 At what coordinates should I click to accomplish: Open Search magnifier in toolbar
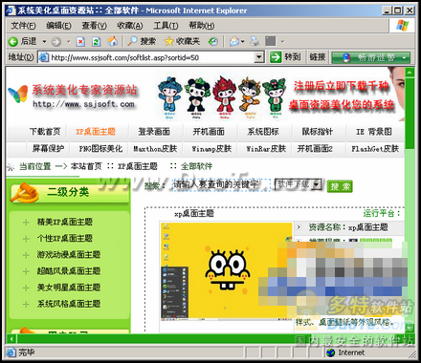pyautogui.click(x=132, y=41)
